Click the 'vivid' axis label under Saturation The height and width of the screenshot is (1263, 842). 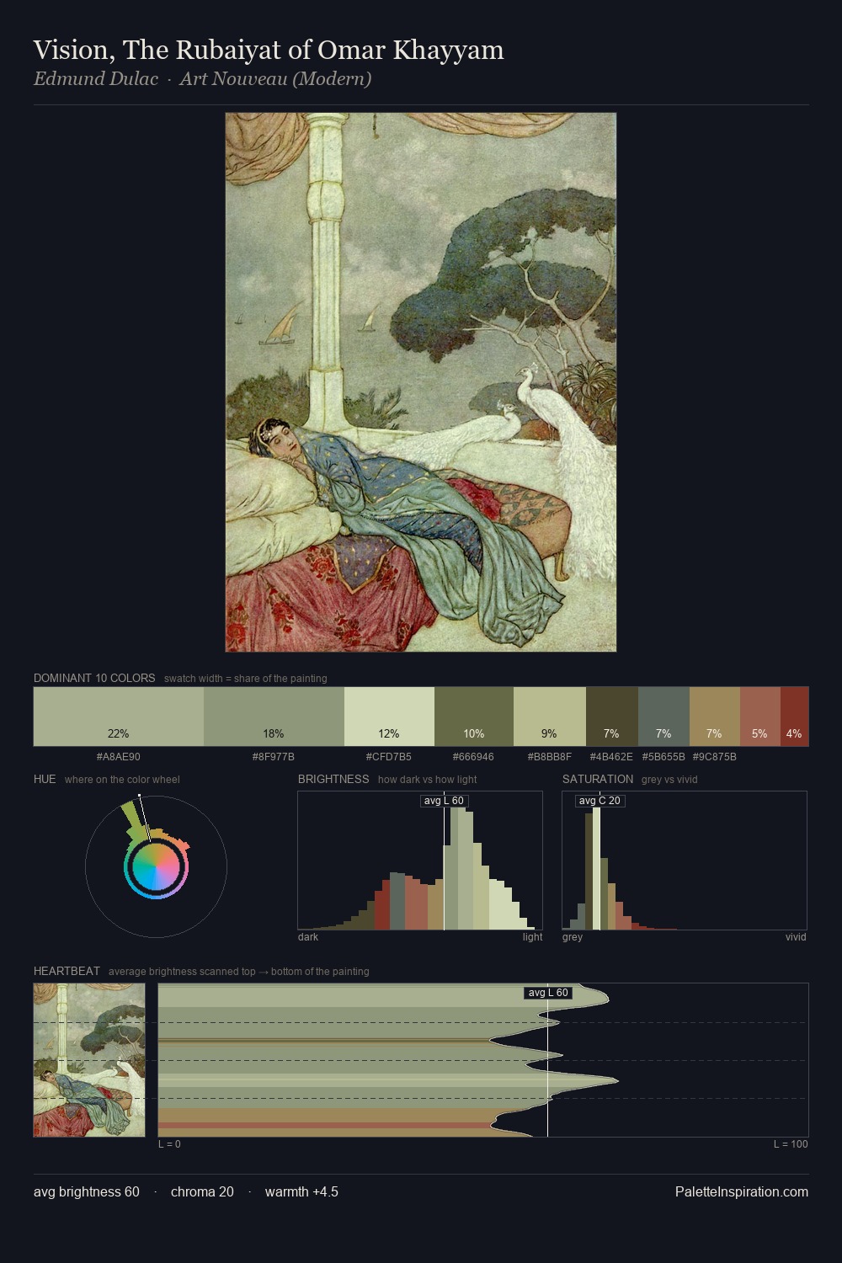[796, 936]
